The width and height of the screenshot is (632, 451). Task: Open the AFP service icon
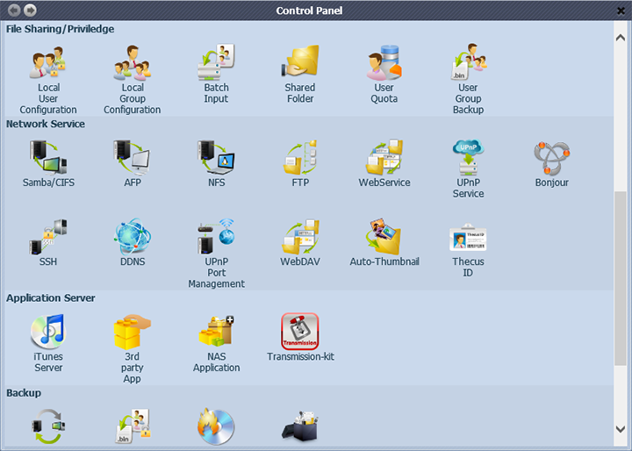(132, 158)
